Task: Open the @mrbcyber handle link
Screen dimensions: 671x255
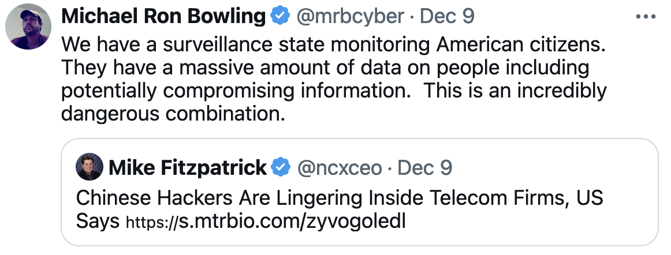Action: click(350, 17)
